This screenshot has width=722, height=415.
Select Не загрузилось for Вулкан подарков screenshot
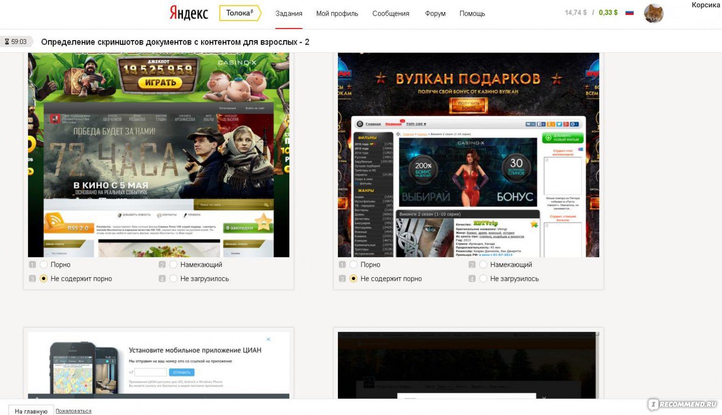483,278
